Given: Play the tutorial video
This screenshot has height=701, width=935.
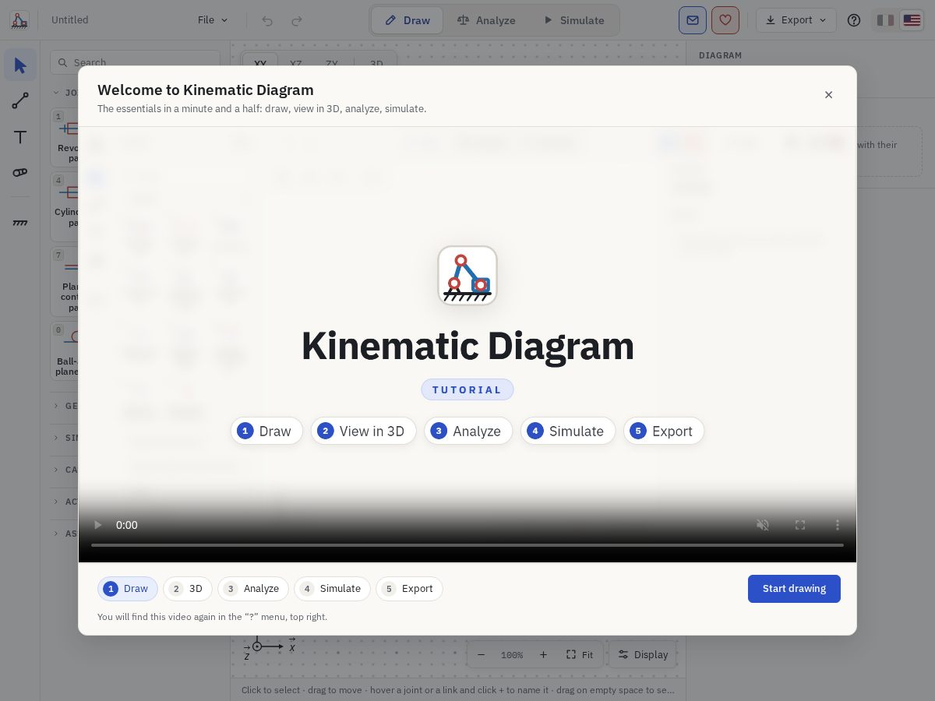Looking at the screenshot, I should pyautogui.click(x=97, y=525).
